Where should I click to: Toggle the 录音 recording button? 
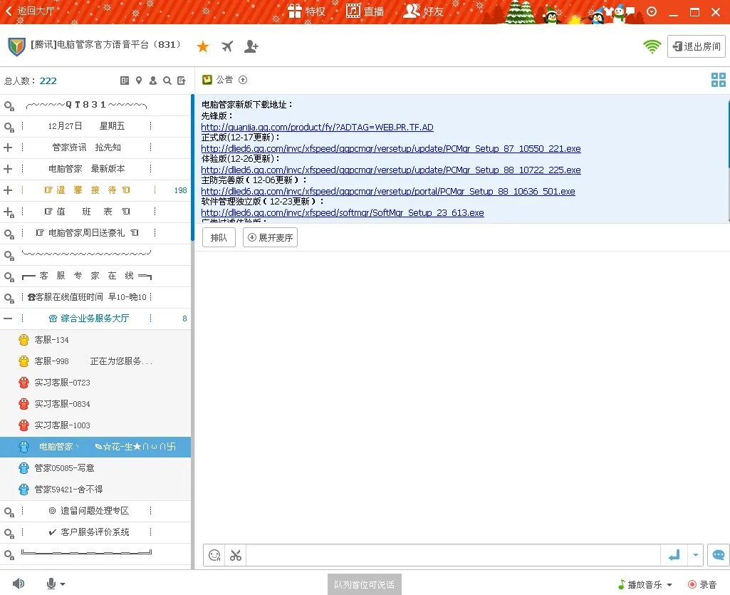[702, 584]
